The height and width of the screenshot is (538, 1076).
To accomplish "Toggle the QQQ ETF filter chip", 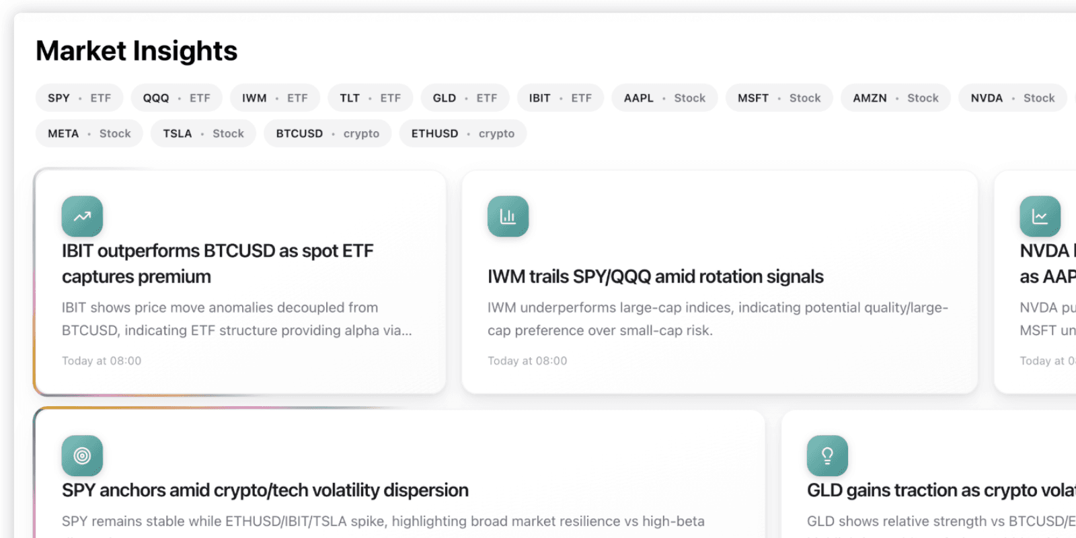I will (x=176, y=98).
